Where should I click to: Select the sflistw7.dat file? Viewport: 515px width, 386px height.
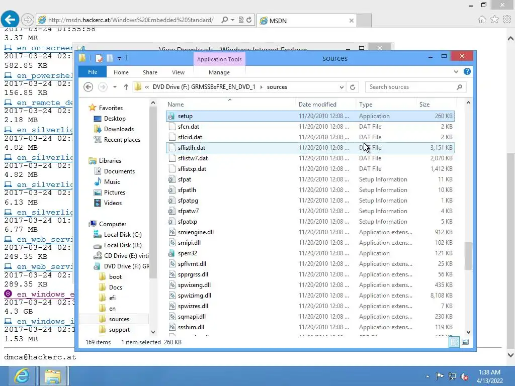point(310,158)
